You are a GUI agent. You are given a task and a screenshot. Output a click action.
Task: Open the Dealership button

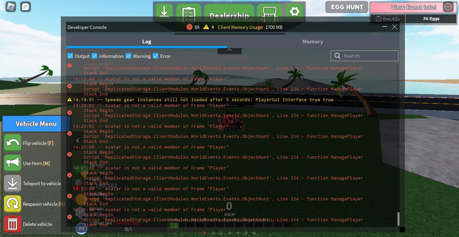click(x=229, y=15)
